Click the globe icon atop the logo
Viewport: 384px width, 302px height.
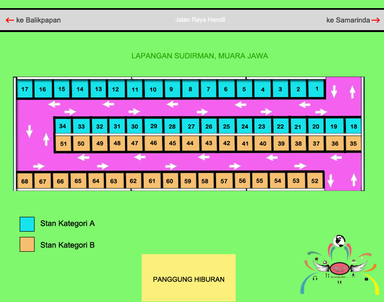click(x=340, y=240)
